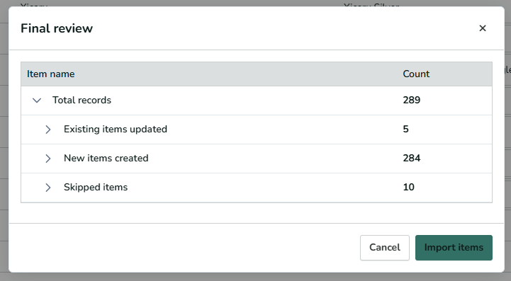Expand the New items created chevron
This screenshot has height=281, width=511.
pos(48,159)
